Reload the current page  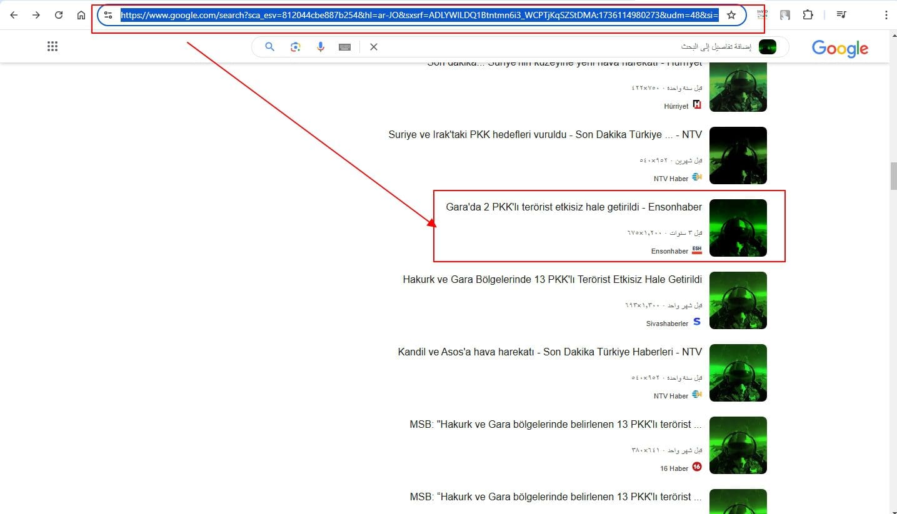pos(59,15)
